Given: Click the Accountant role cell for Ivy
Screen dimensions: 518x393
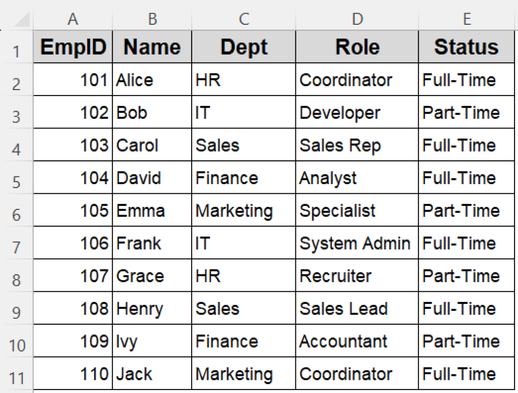Looking at the screenshot, I should click(x=357, y=341).
